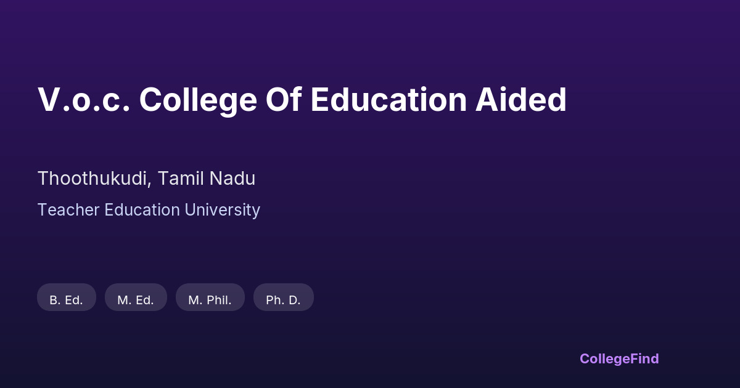Viewport: 740px width, 388px height.
Task: Click the "Find" part of the CollegeFind logo
Action: point(644,358)
